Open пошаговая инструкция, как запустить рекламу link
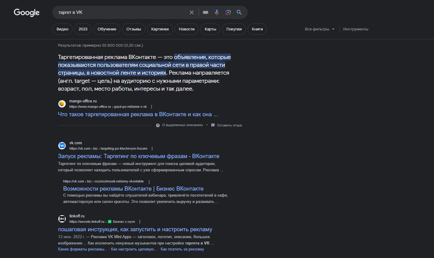The width and height of the screenshot is (434, 258). tap(135, 229)
